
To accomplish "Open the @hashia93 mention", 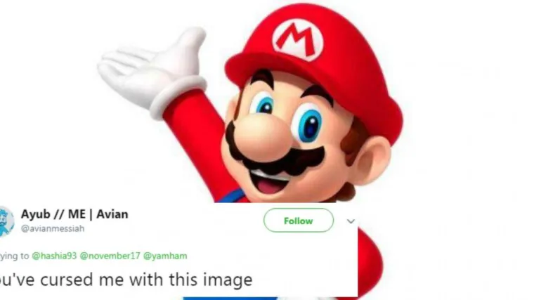I will click(x=54, y=256).
